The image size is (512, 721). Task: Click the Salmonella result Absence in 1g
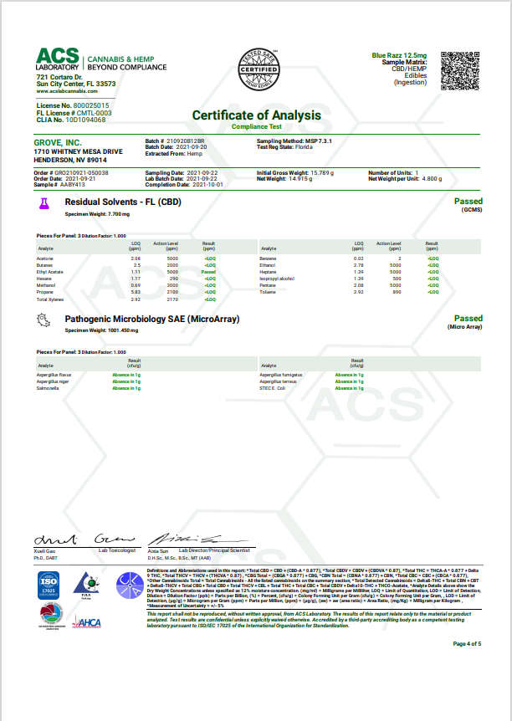(126, 388)
